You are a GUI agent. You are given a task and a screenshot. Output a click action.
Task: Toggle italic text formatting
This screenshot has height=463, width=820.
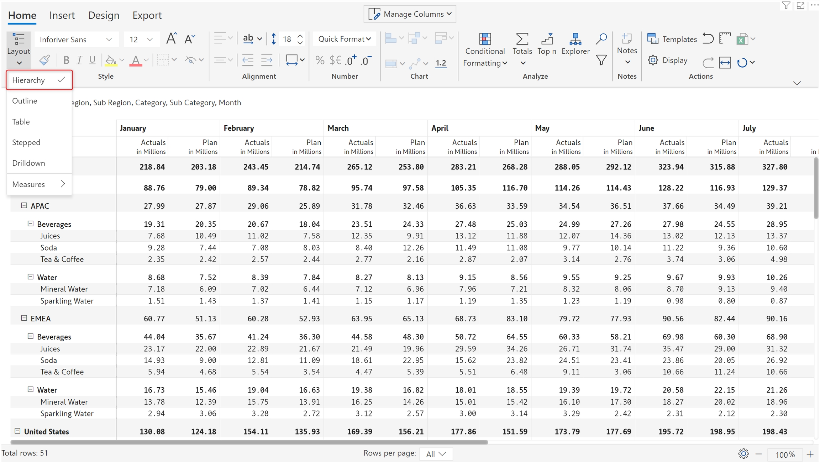pos(79,60)
